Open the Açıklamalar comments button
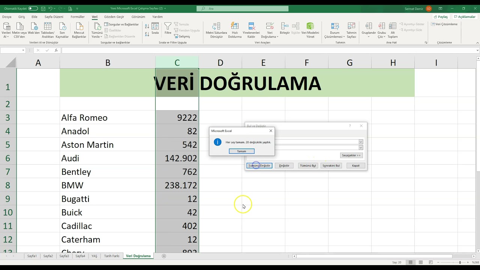 464,17
